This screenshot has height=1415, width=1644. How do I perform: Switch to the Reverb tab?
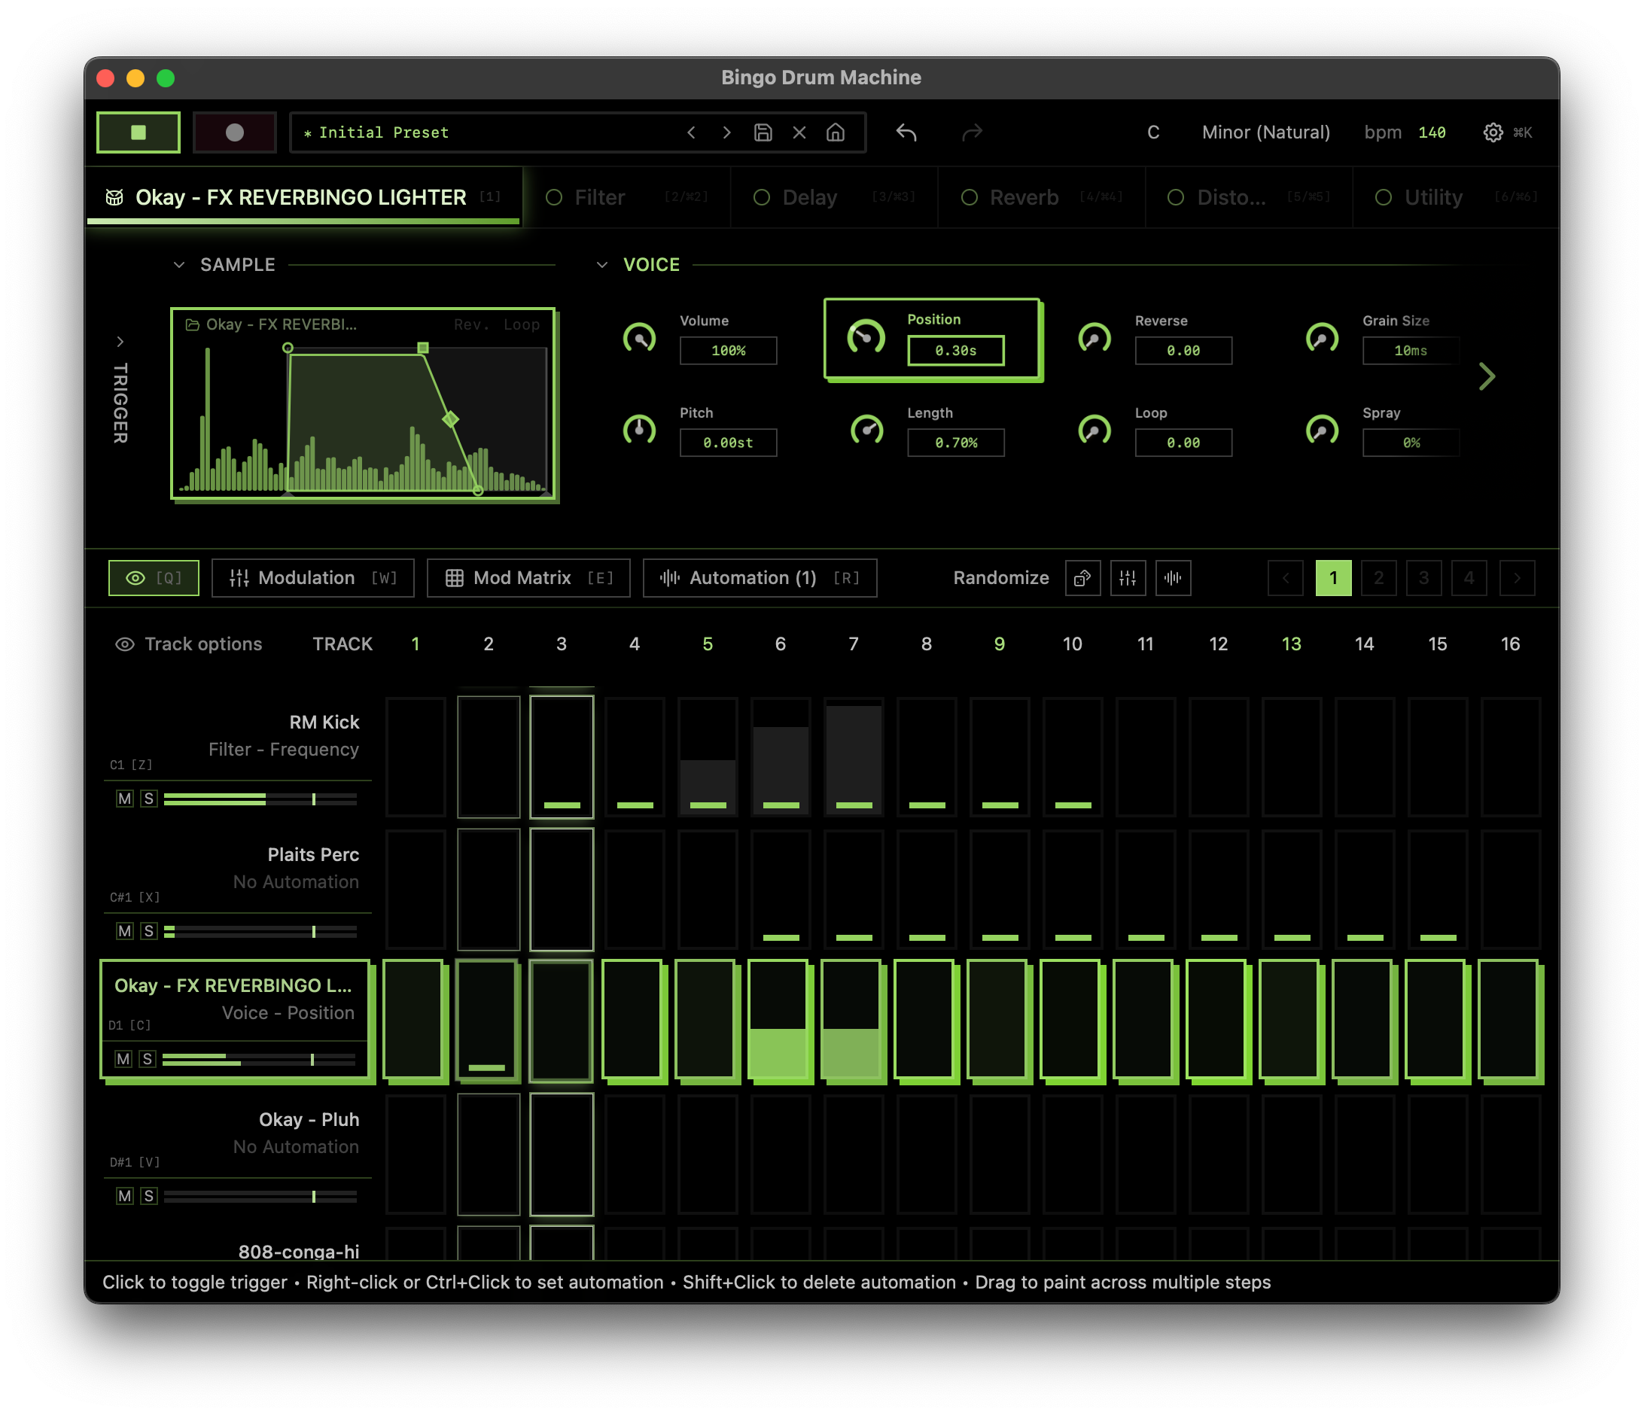(x=1024, y=197)
